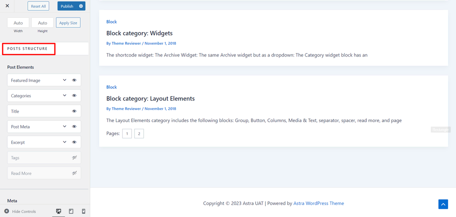
Task: Click the Hide Controls collapse arrow icon
Action: click(7, 211)
